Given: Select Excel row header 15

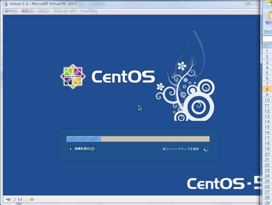Looking at the screenshot, I should tap(267, 127).
